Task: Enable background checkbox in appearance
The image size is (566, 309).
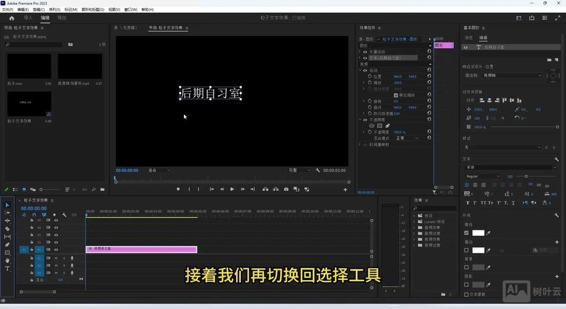Action: 466,268
